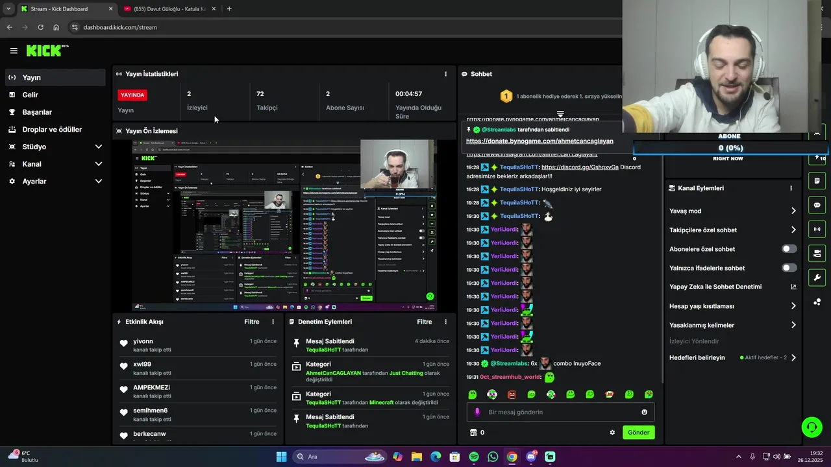Screen dimensions: 831x467
Task: Select the red angry emote in quick bar
Action: coord(512,394)
